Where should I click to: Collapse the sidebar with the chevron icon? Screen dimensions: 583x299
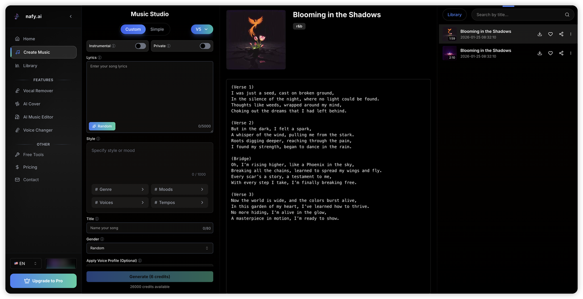point(71,16)
